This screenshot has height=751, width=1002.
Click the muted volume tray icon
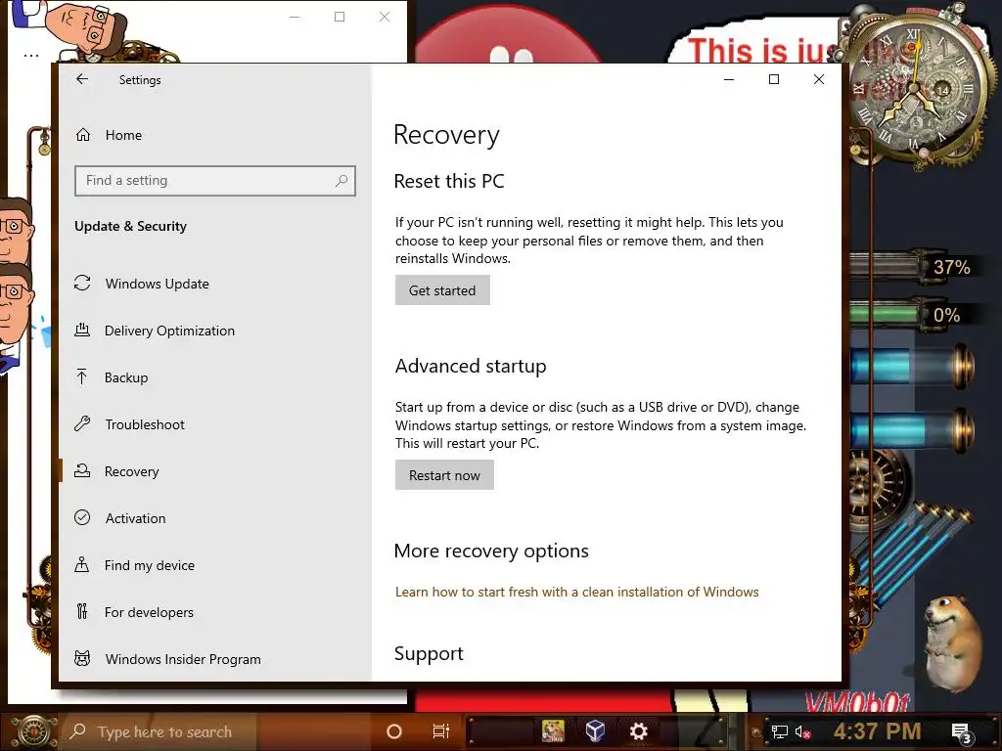click(802, 731)
